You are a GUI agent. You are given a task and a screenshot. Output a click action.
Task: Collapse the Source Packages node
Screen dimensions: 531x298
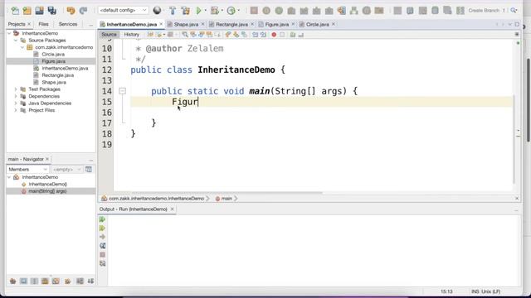(x=16, y=41)
